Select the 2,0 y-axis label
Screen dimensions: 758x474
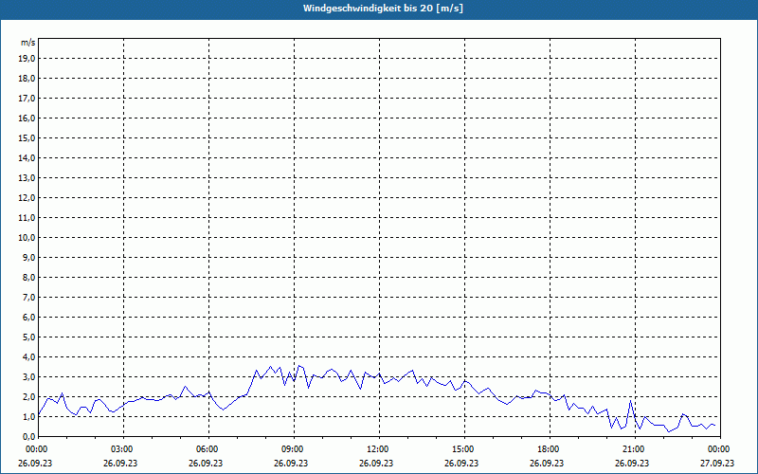28,396
